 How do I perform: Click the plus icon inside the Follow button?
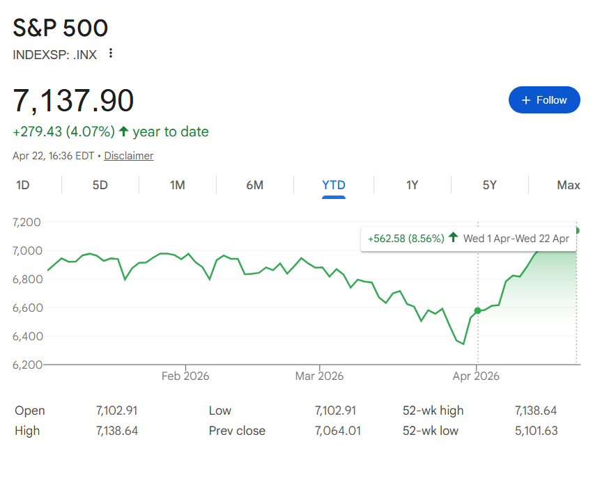525,99
